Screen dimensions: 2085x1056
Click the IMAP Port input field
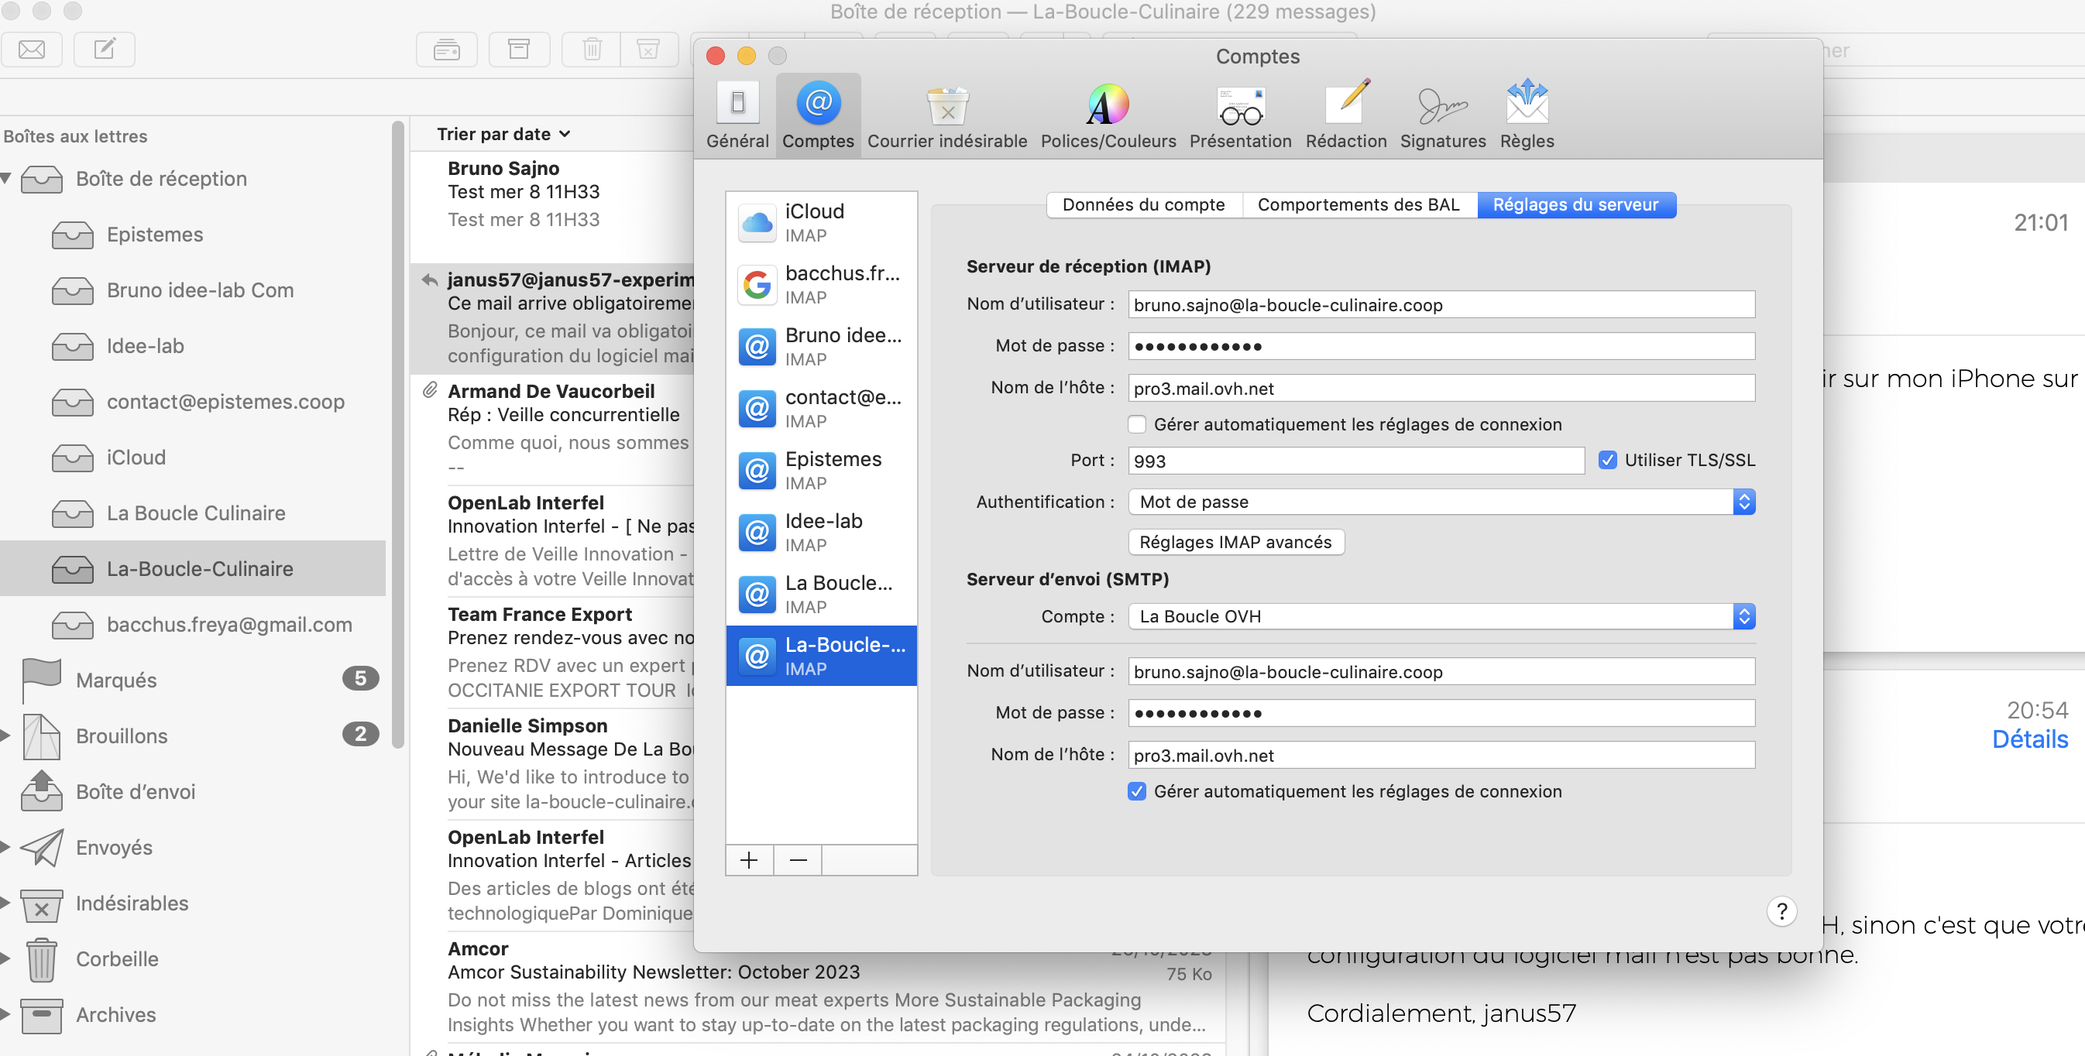(x=1355, y=461)
